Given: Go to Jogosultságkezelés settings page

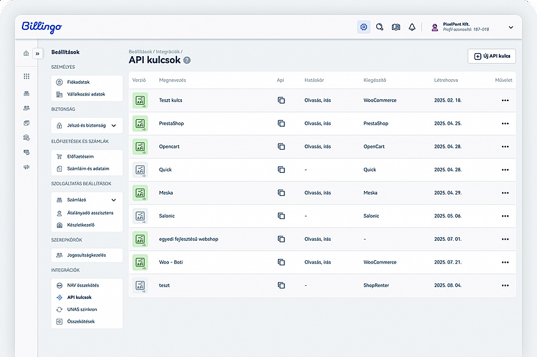Looking at the screenshot, I should tap(86, 255).
